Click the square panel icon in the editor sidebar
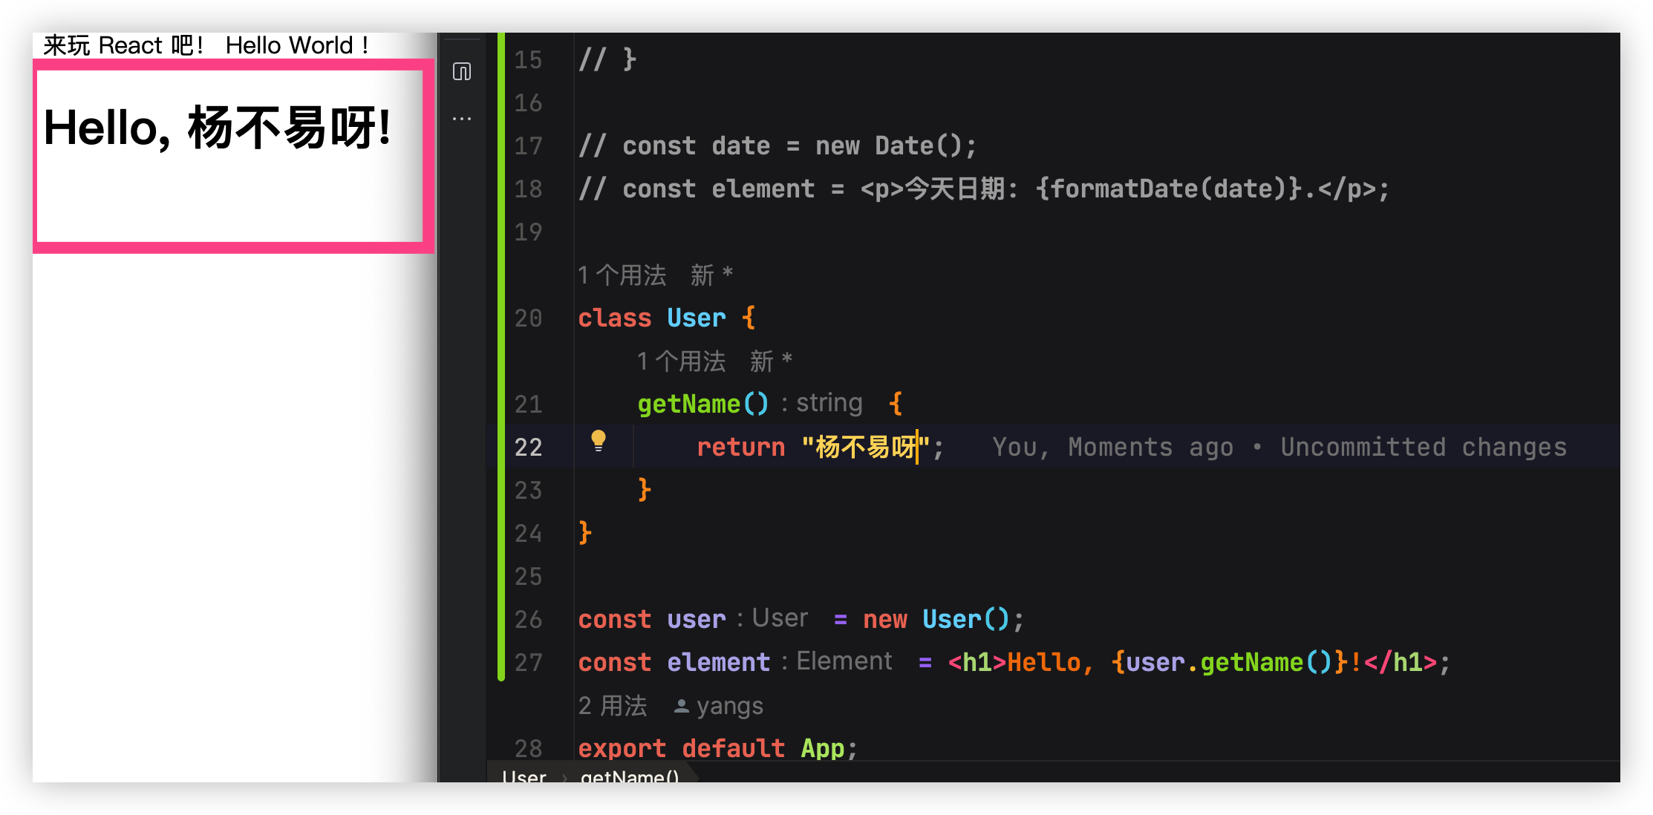This screenshot has height=815, width=1653. pos(463,71)
